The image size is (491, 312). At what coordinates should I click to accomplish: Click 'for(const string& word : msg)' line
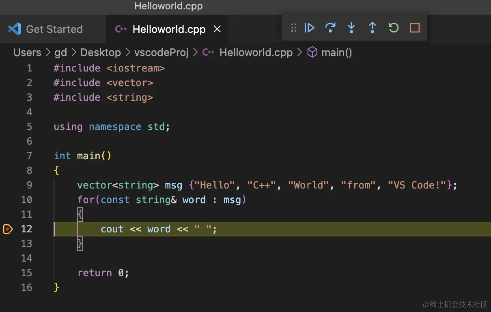click(162, 200)
